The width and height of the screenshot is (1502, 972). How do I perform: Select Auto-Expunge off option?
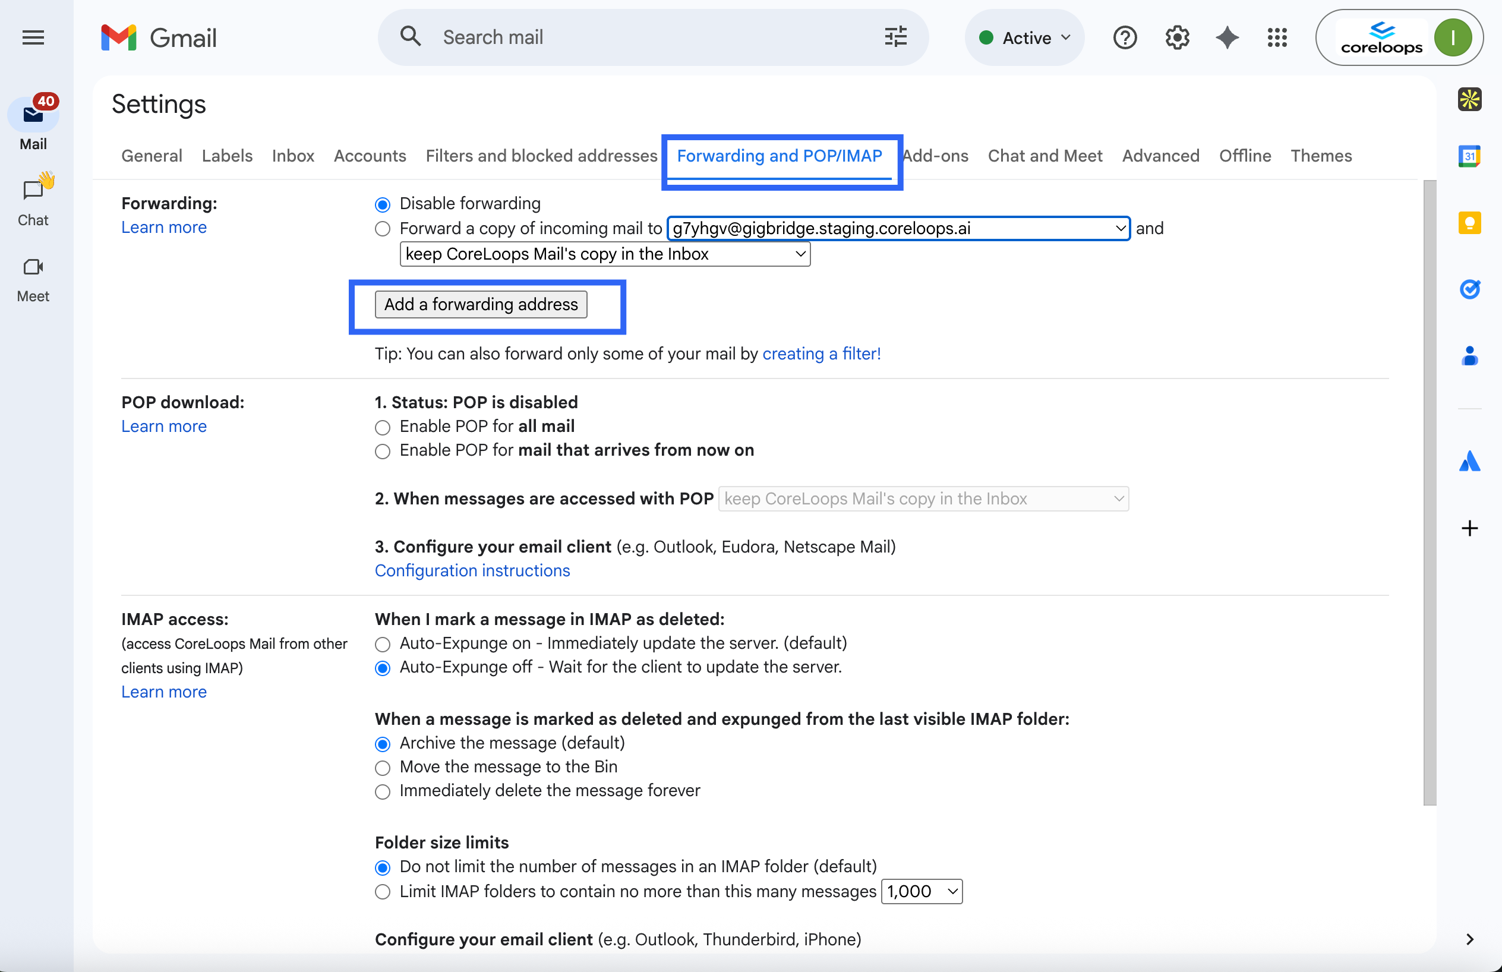tap(383, 668)
